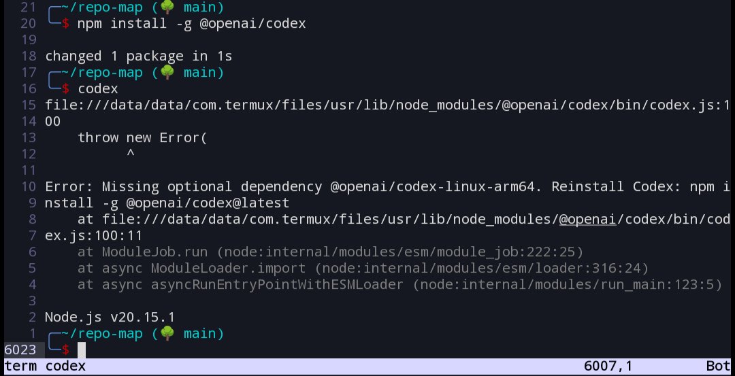Click the red dollar sign before npm install
Screen dimensions: 735x376
click(x=65, y=23)
